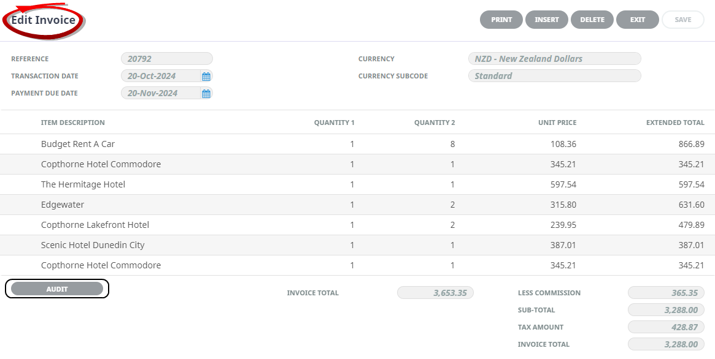This screenshot has height=359, width=715.
Task: Click the SAVE button
Action: (x=682, y=20)
